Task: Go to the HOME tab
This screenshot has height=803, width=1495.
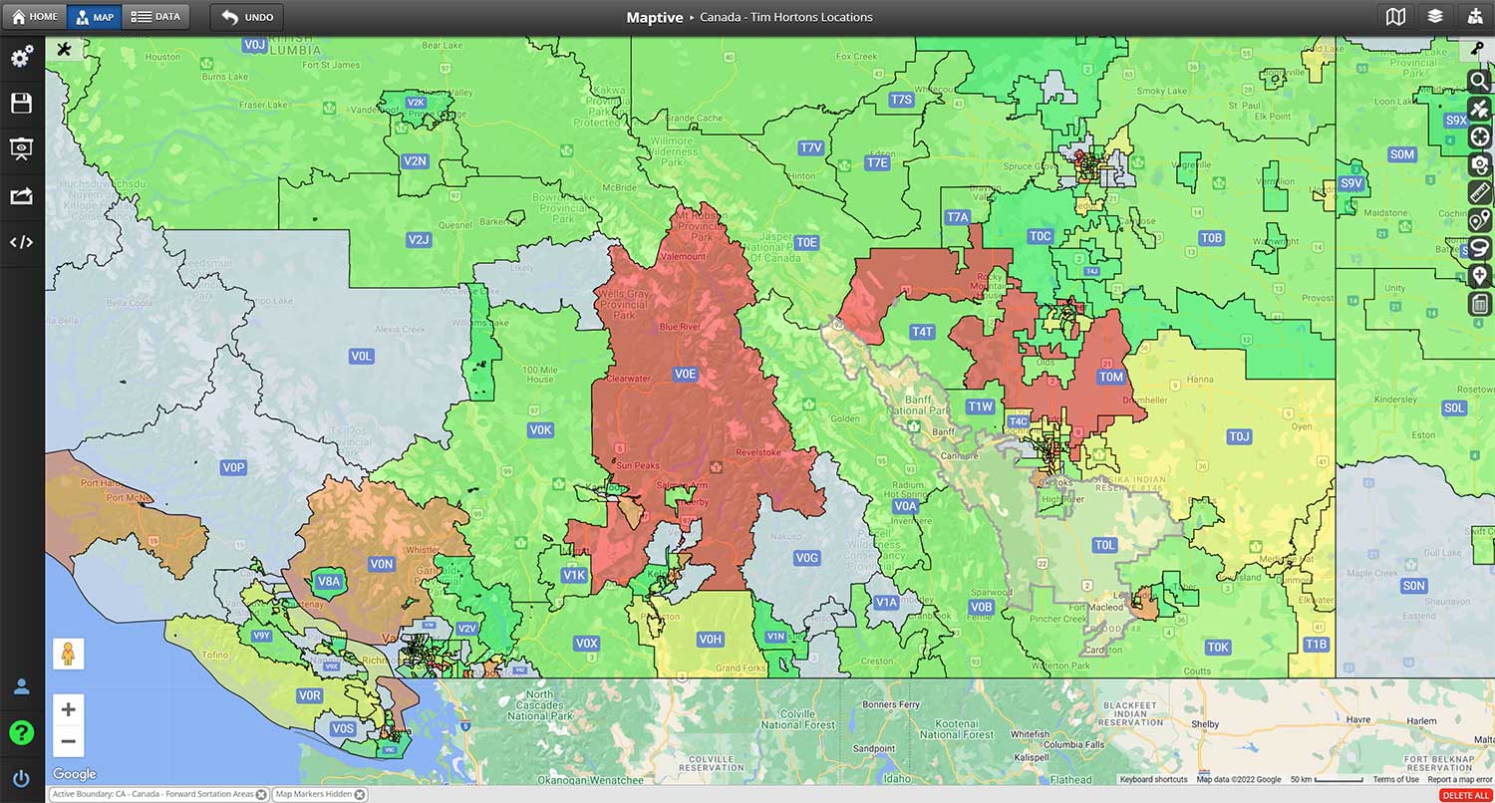Action: (x=34, y=16)
